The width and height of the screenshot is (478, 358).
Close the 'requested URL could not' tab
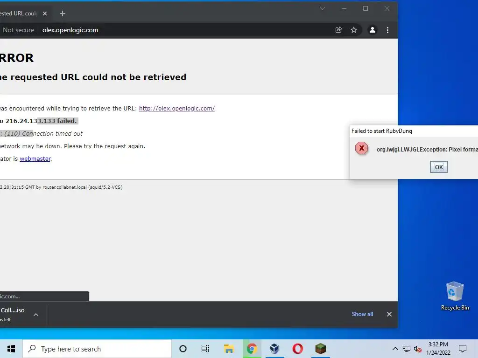pyautogui.click(x=45, y=14)
